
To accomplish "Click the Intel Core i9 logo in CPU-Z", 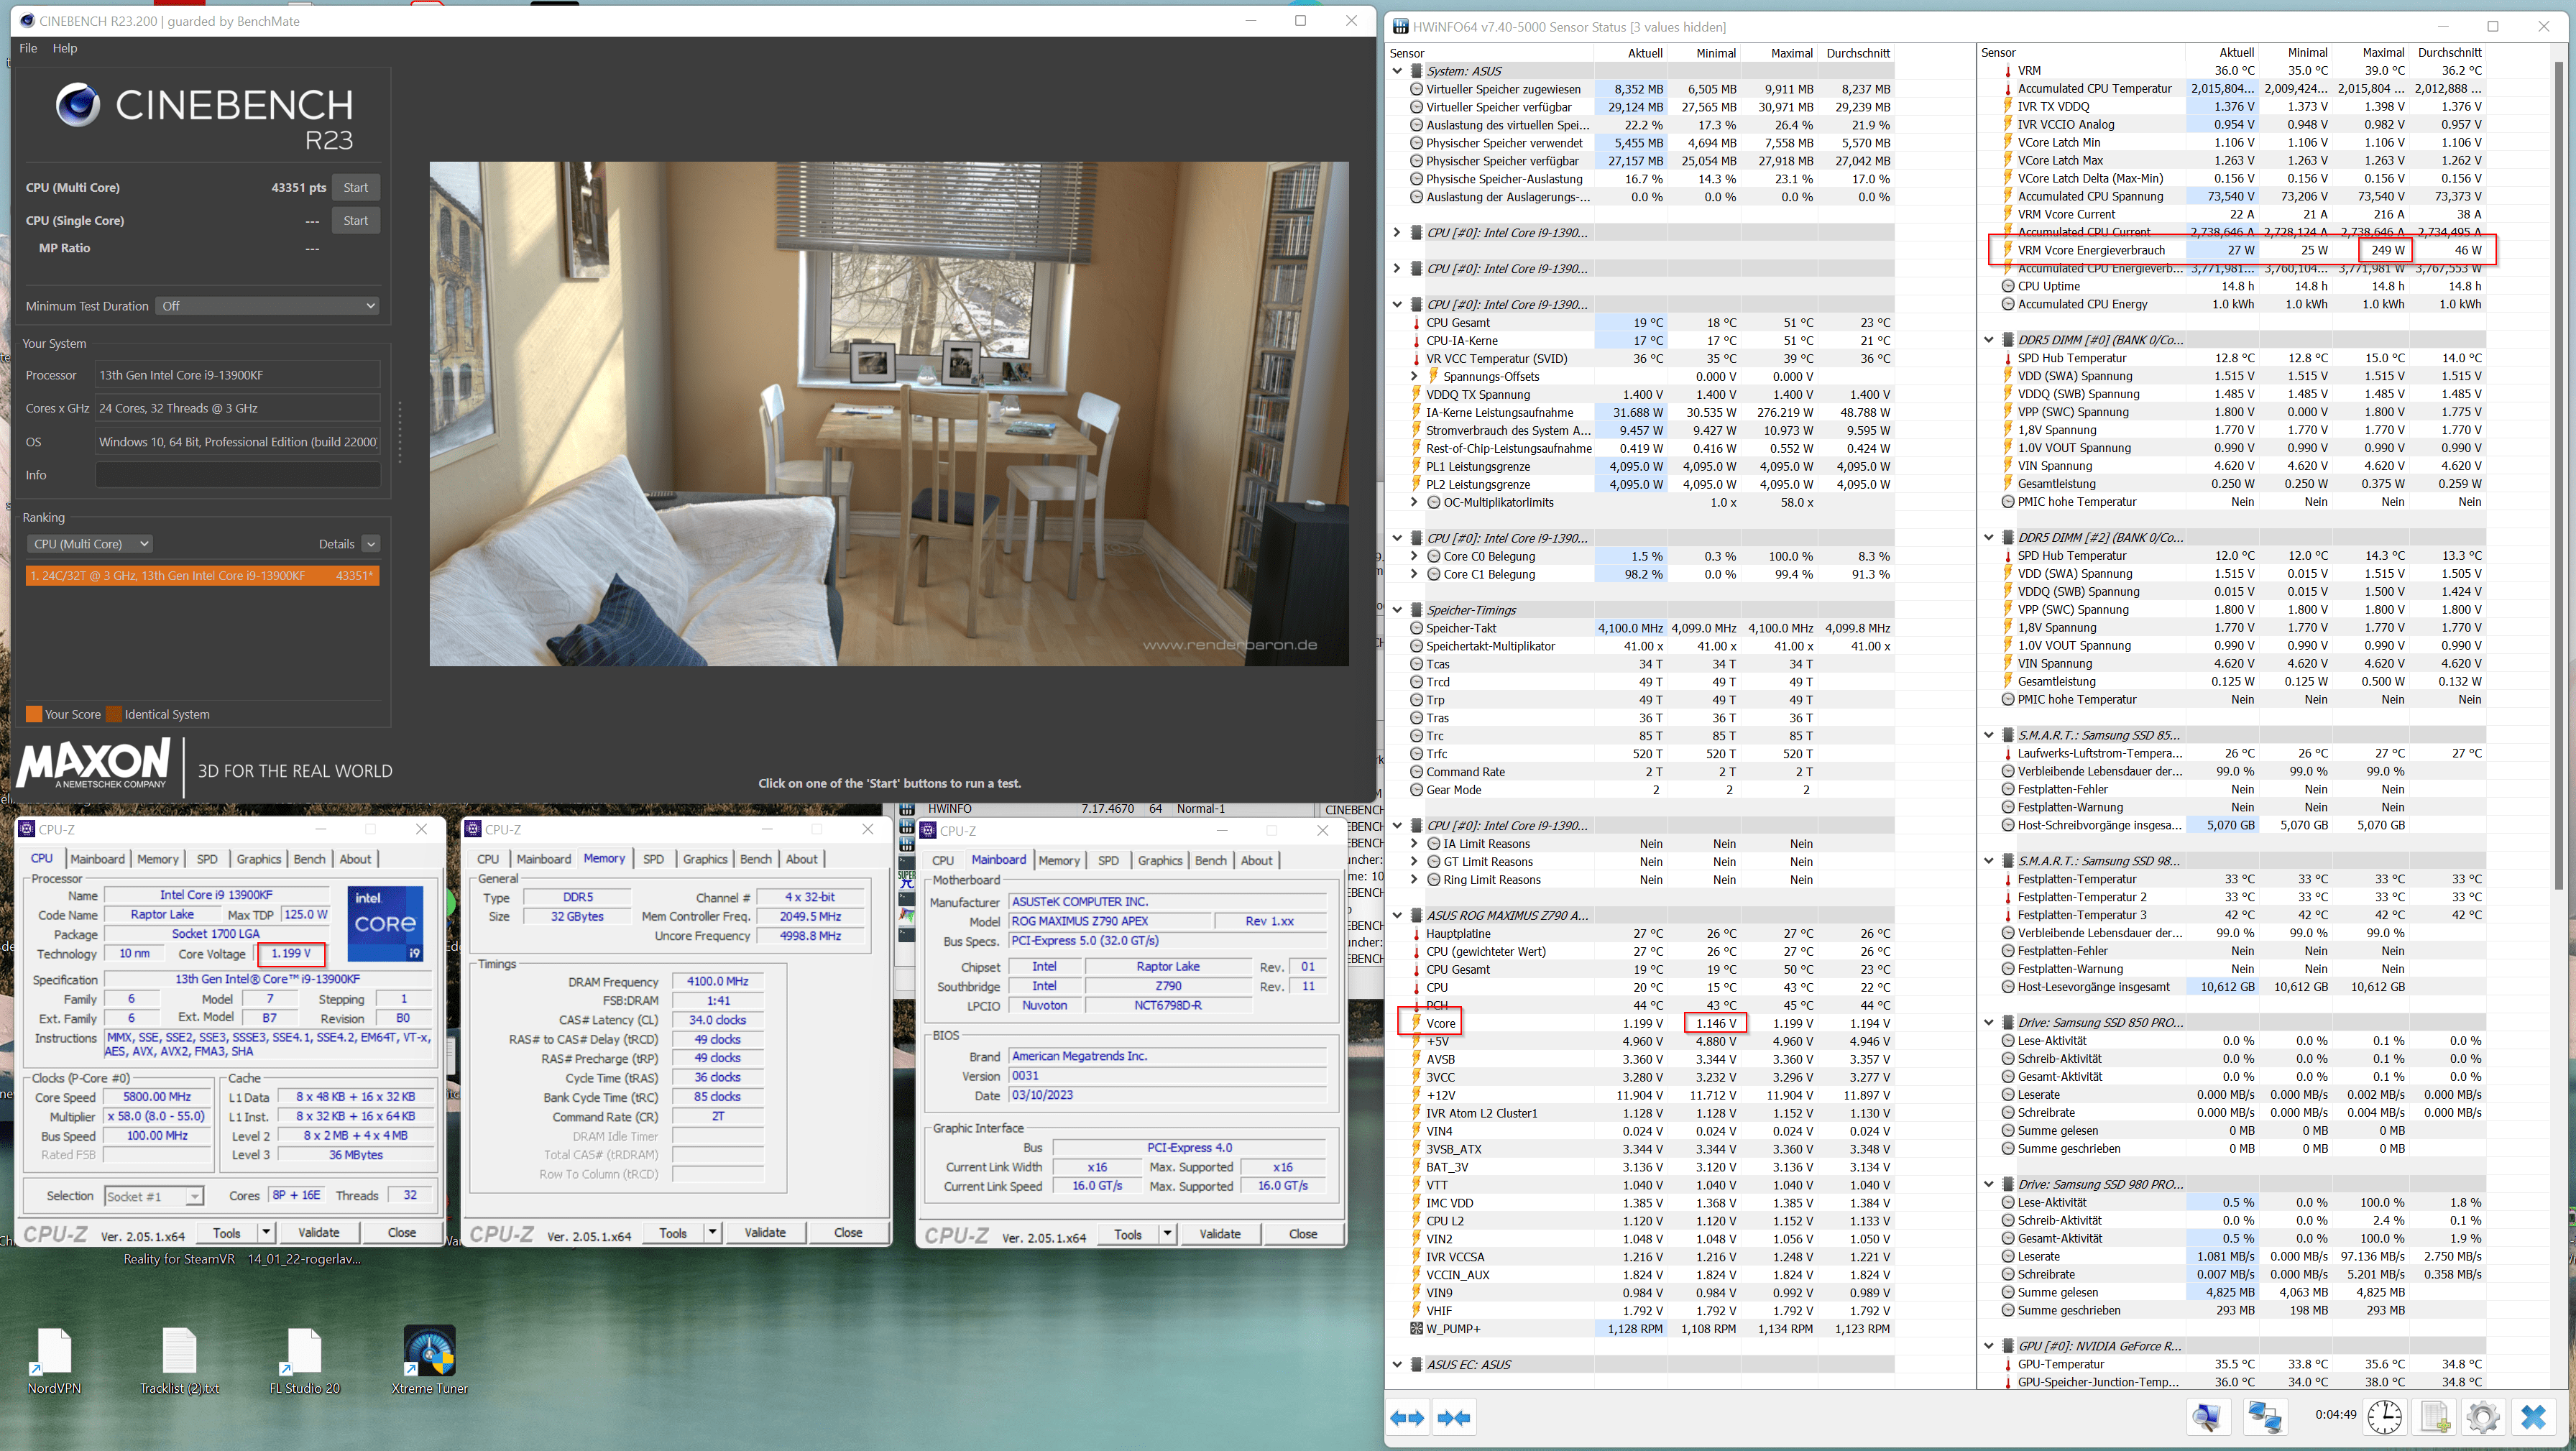I will click(x=386, y=924).
